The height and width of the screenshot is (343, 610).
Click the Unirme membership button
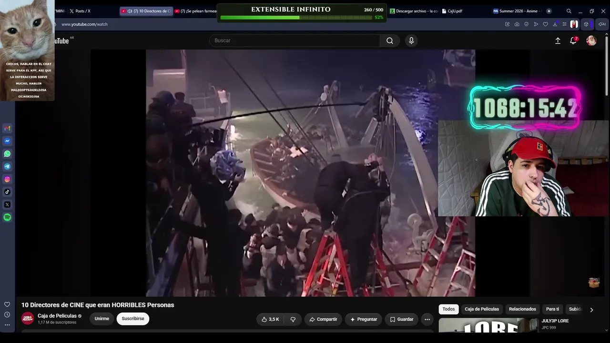(102, 319)
